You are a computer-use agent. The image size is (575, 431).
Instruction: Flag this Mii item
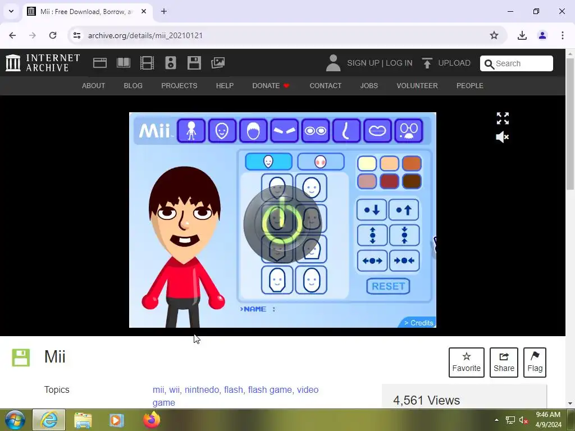[x=535, y=363]
